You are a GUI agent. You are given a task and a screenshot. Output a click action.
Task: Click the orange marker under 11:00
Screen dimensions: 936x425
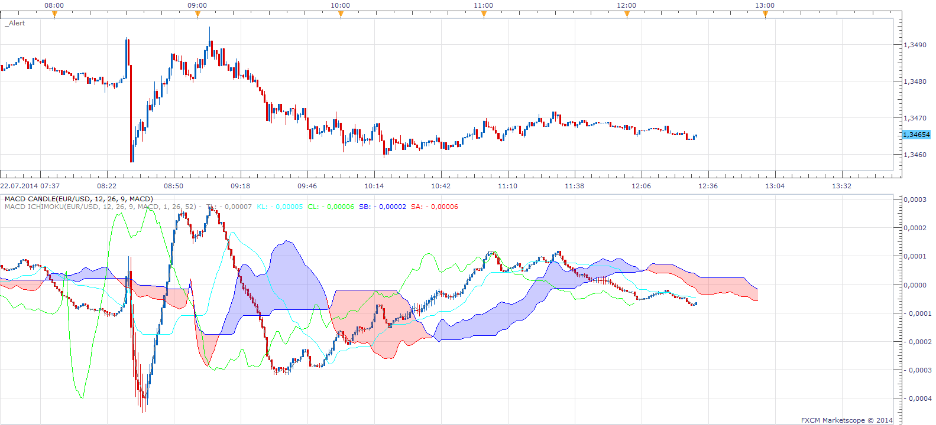point(484,15)
